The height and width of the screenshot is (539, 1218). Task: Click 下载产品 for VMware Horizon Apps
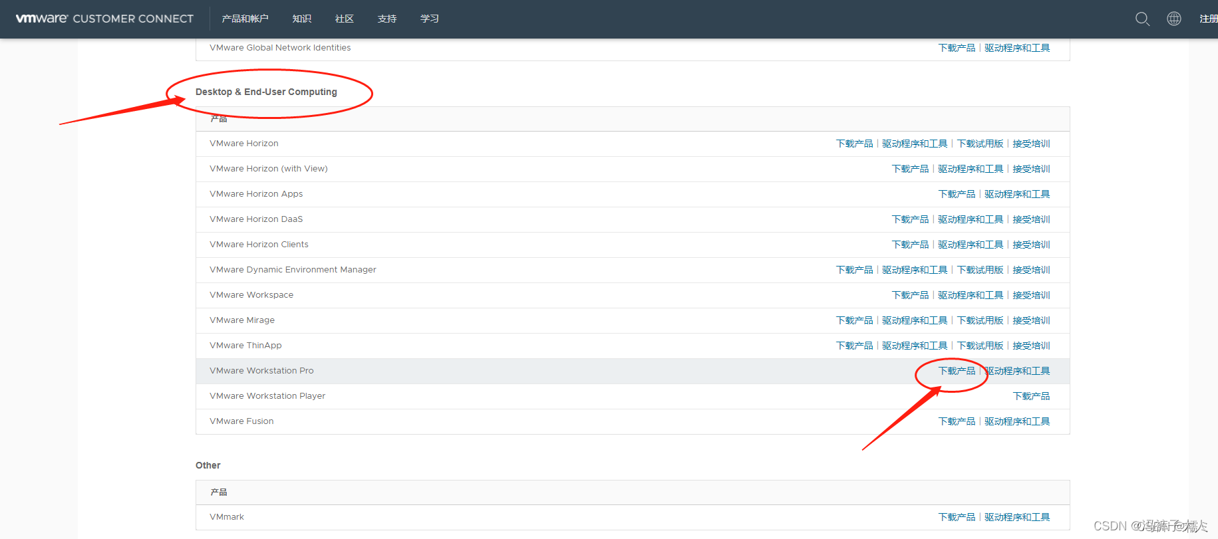[957, 194]
